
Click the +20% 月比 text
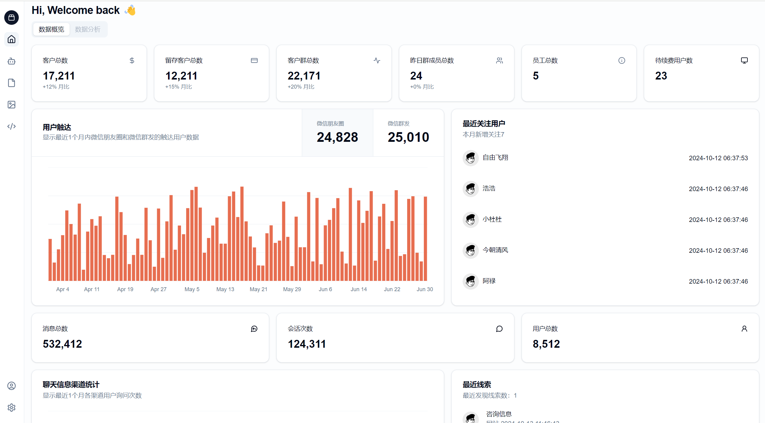tap(301, 87)
